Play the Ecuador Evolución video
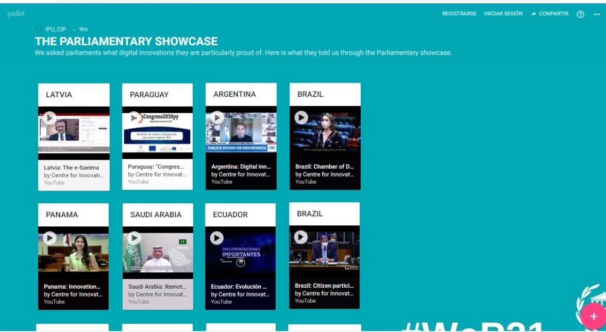This screenshot has height=332, width=606. point(217,238)
